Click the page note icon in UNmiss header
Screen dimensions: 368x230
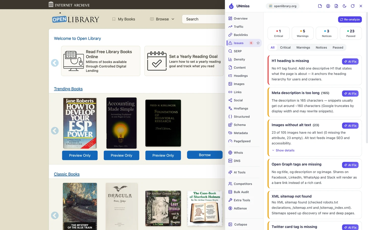pyautogui.click(x=320, y=6)
